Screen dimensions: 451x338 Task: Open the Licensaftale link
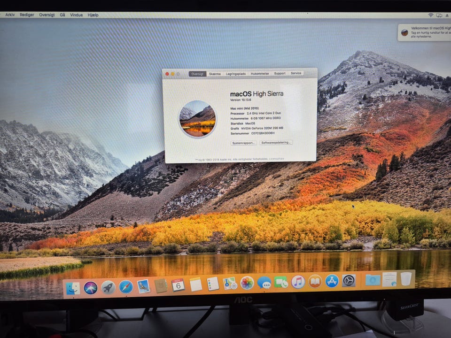pyautogui.click(x=276, y=159)
